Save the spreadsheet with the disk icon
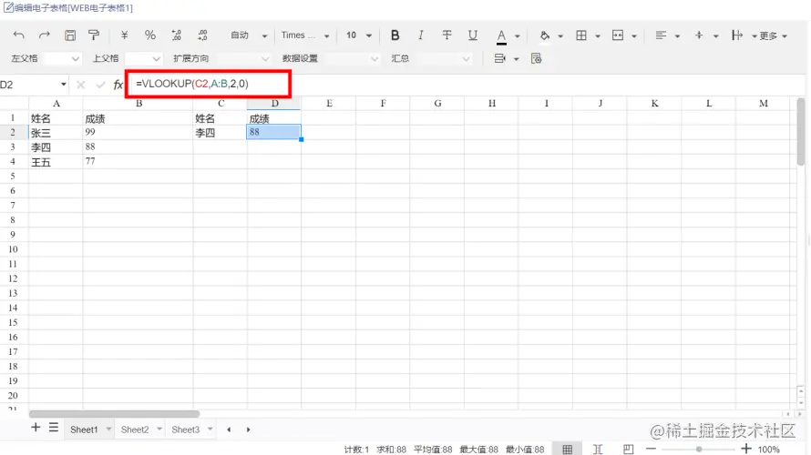Screen dimensions: 811x455 click(x=70, y=35)
